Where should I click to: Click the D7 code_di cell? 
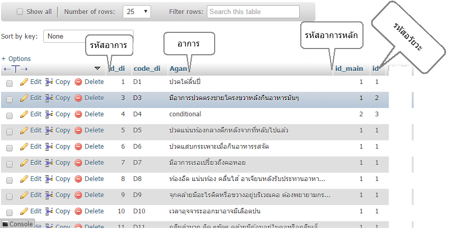pos(137,163)
